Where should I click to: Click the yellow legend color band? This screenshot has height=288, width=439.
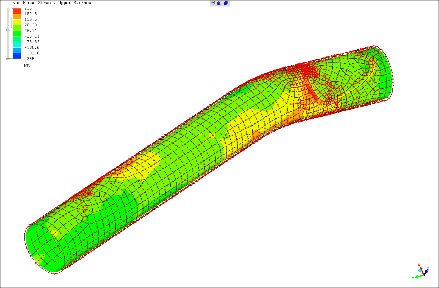17,22
